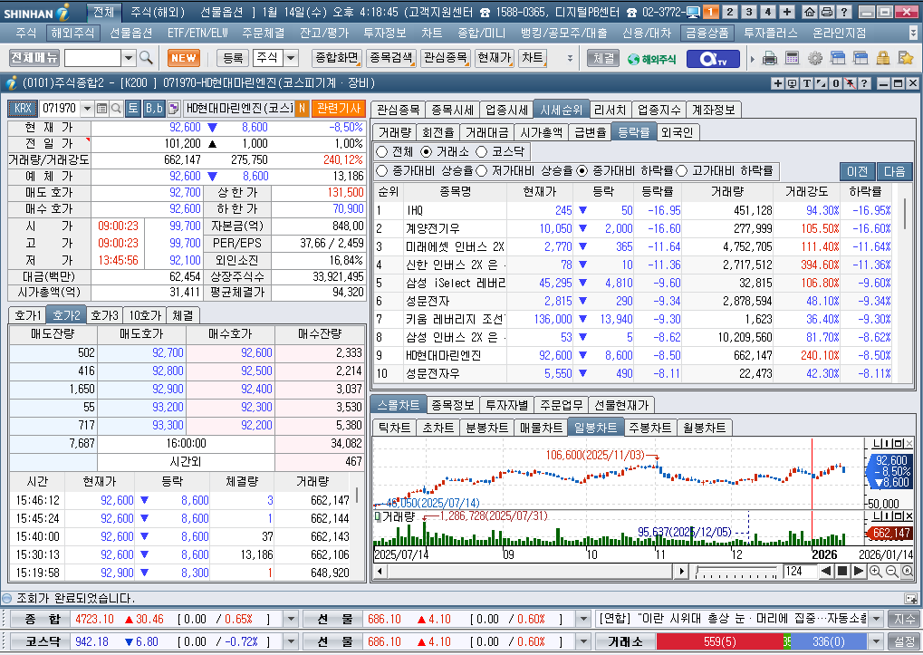Click the T icon in the 주식종합2 window title
Screen dimensions: 923x655
click(x=807, y=83)
